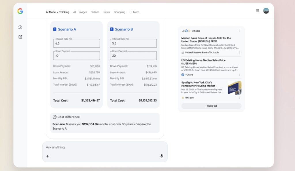This screenshot has width=295, height=171.
Task: Open search history in the left sidebar
Action: point(20,27)
